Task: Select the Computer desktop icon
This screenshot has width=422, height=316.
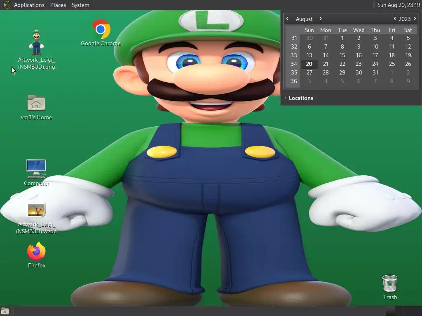Action: pyautogui.click(x=37, y=173)
